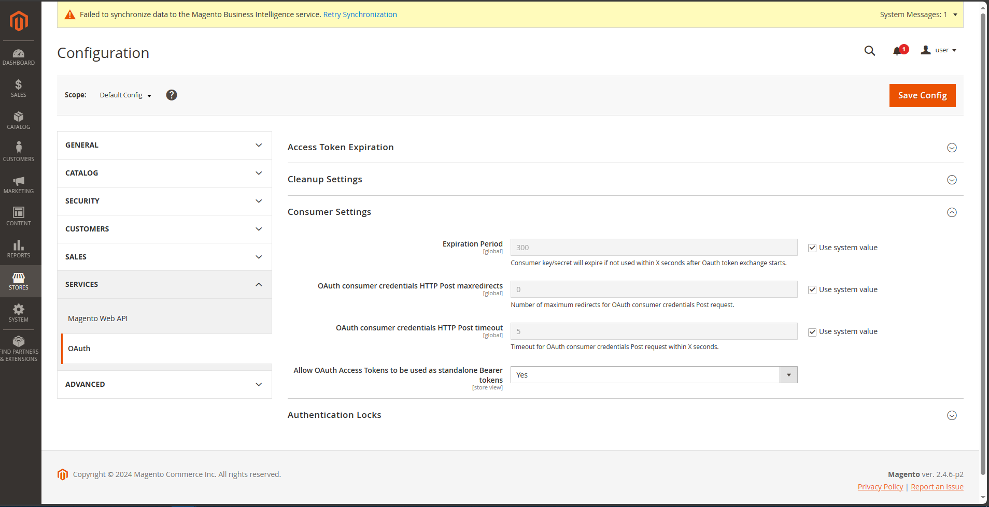
Task: Expand the Advanced config tab
Action: pos(164,384)
